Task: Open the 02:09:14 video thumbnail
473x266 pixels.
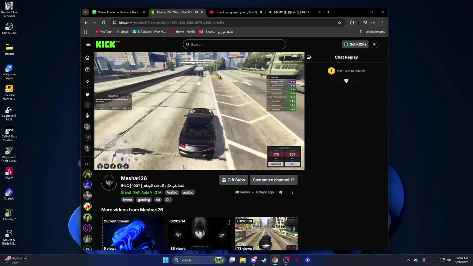Action: 200,233
